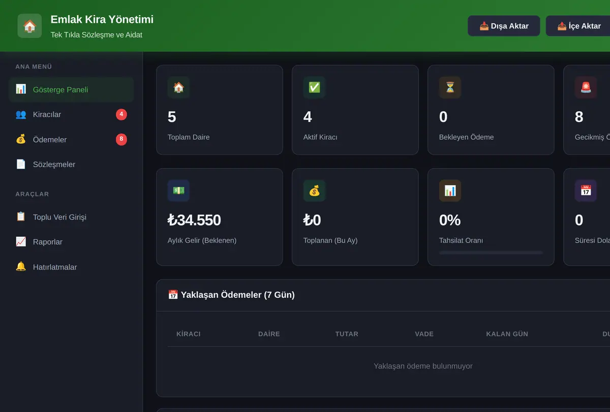Click the trend chart icon beside Raporlar
Viewport: 610px width, 412px height.
click(21, 242)
